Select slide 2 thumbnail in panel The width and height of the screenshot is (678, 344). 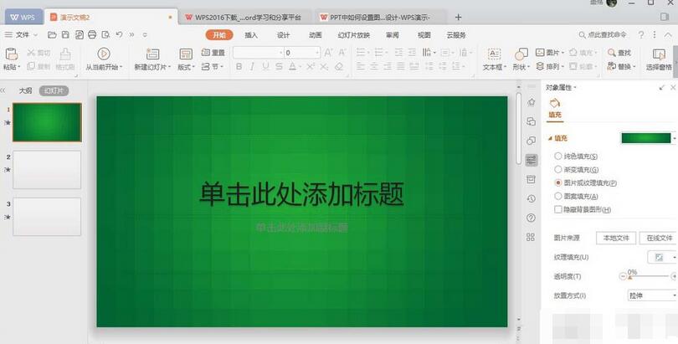point(47,169)
